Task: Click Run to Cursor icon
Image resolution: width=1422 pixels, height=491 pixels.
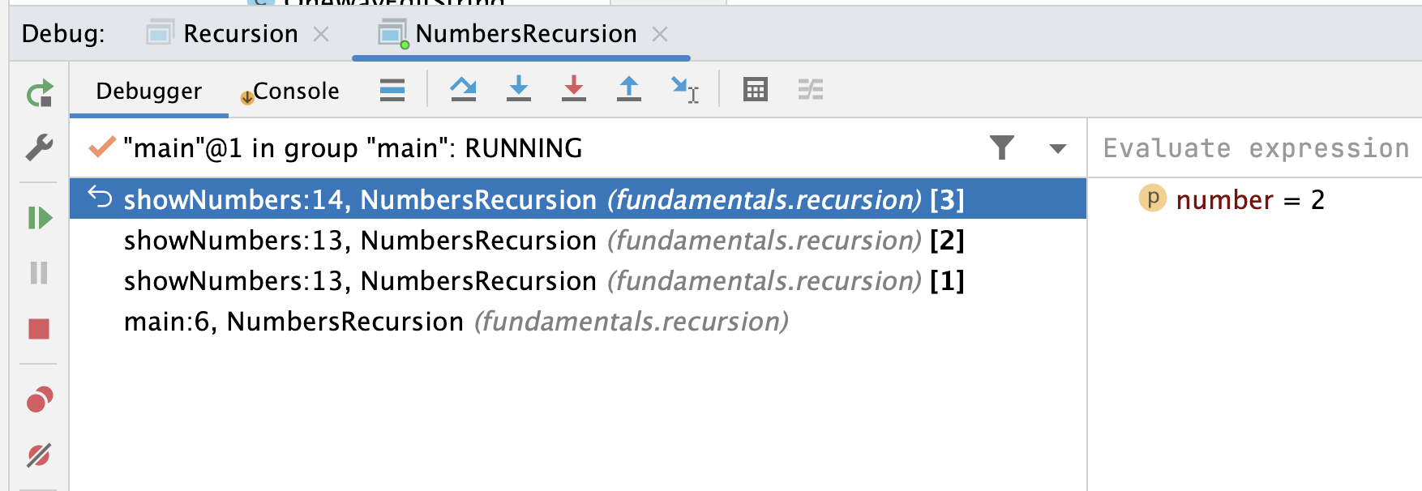Action: [685, 90]
